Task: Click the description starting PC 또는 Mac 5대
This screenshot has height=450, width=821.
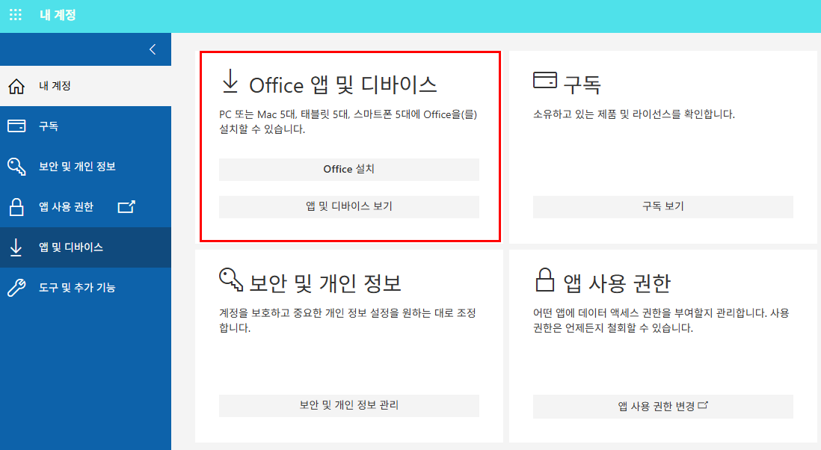Action: click(x=348, y=121)
